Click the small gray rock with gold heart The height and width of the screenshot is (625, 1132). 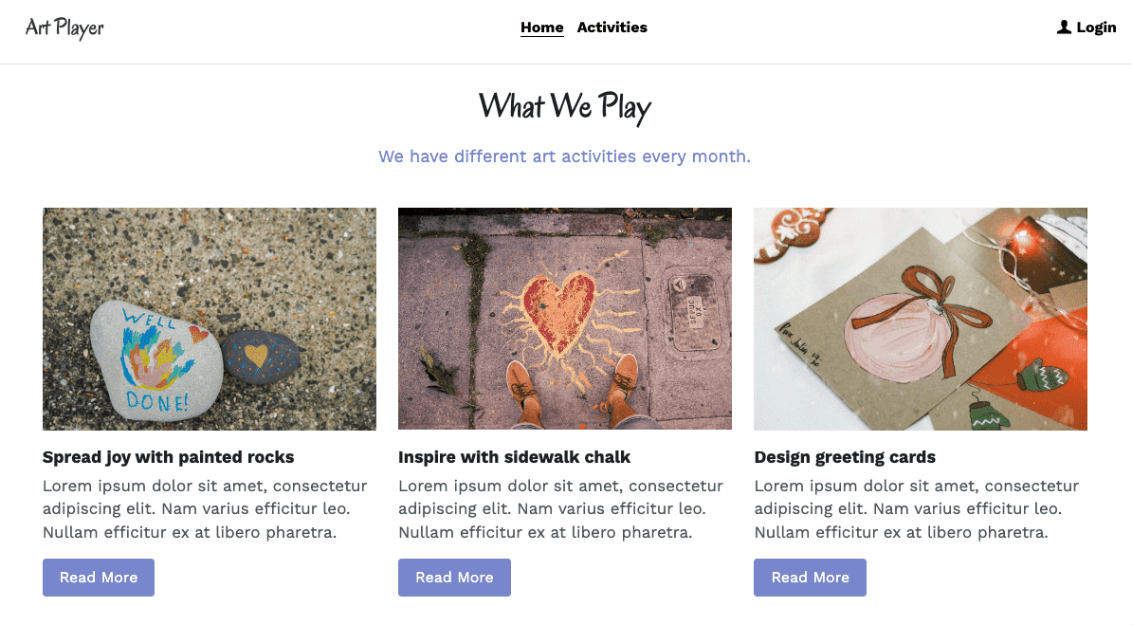click(259, 357)
